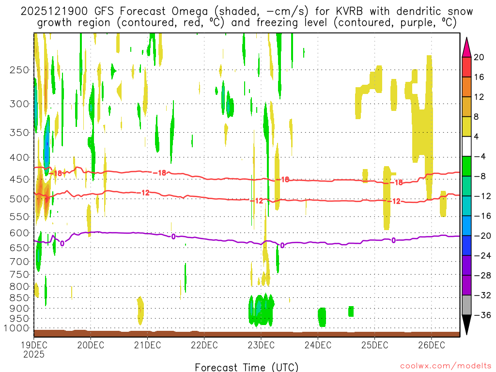
Task: Click the red -18 contour label near 21DEC
Action: (x=160, y=173)
